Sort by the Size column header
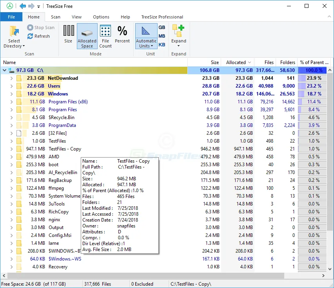 point(204,62)
